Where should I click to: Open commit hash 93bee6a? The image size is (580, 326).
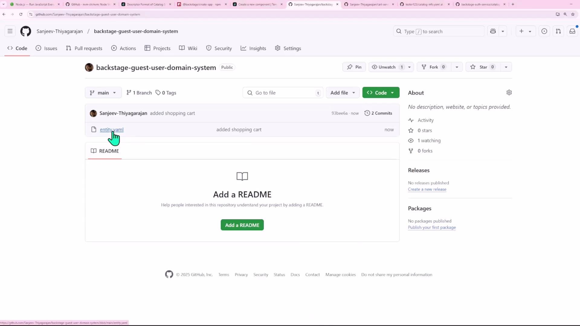click(340, 113)
